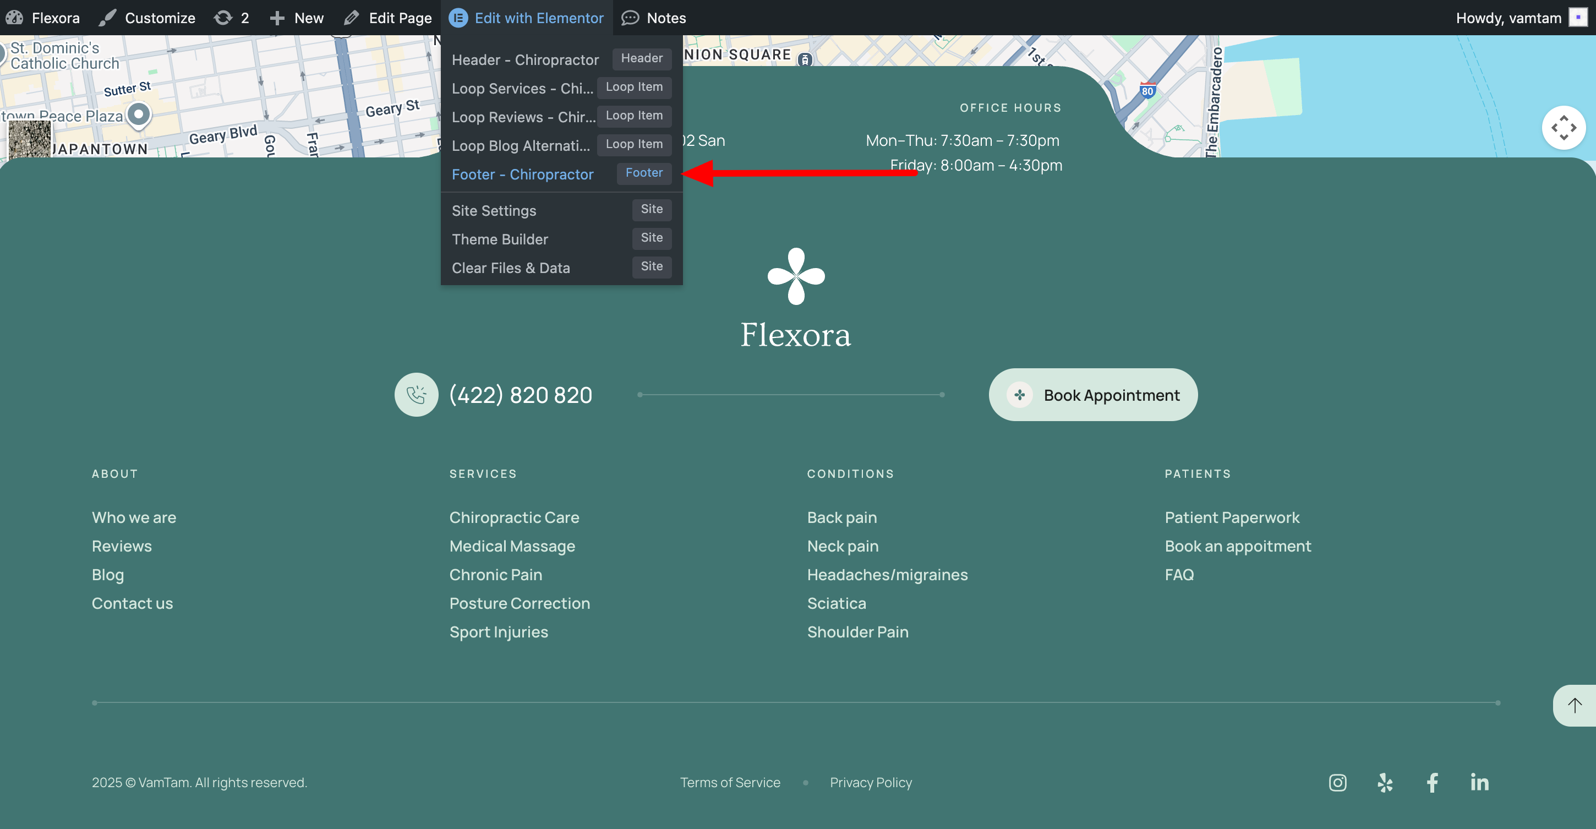This screenshot has height=829, width=1596.
Task: Open the New content dropdown
Action: 297,18
